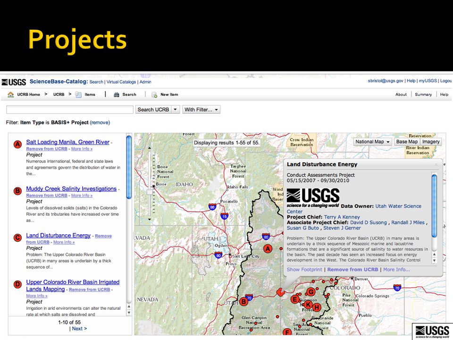Click map marker H on the map

pyautogui.click(x=317, y=307)
